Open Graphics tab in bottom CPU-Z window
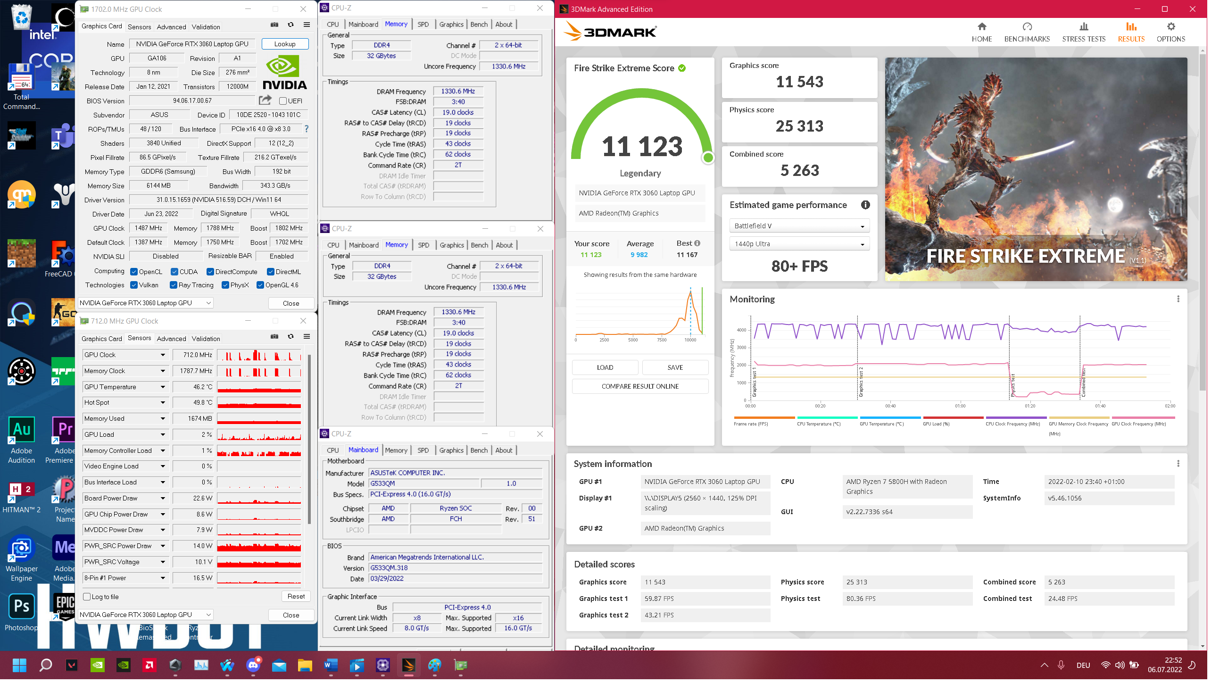Image resolution: width=1228 pixels, height=683 pixels. pyautogui.click(x=451, y=450)
